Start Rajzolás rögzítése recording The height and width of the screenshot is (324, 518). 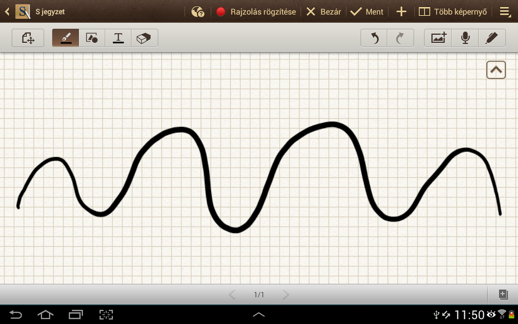[x=256, y=12]
